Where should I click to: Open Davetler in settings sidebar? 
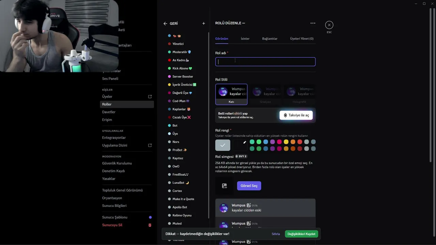click(127, 112)
